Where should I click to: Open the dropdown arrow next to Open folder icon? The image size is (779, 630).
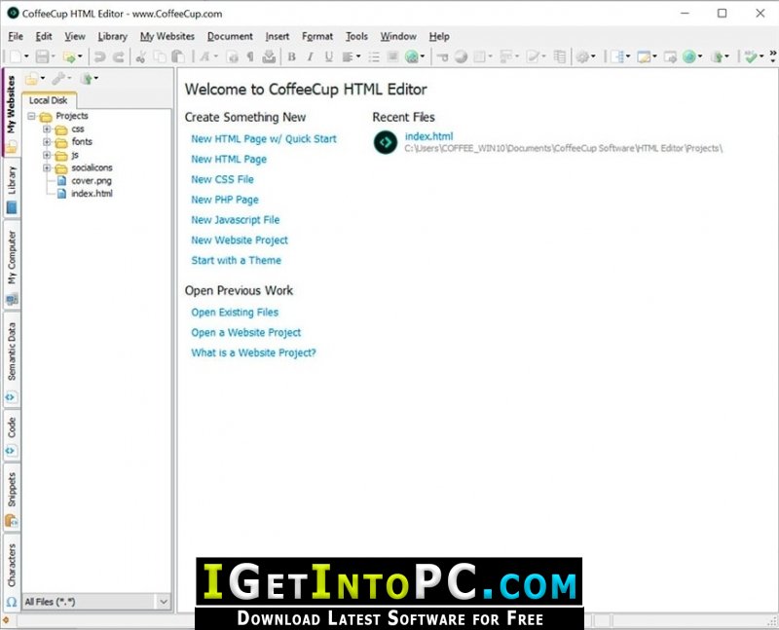tap(80, 56)
